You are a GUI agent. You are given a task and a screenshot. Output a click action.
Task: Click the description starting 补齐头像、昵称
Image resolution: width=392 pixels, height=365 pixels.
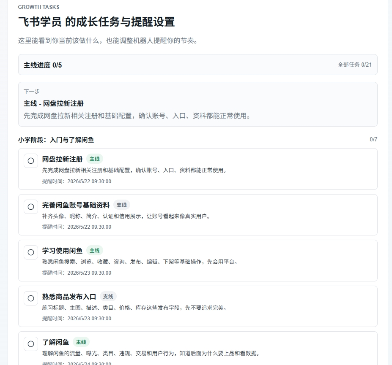click(x=127, y=216)
